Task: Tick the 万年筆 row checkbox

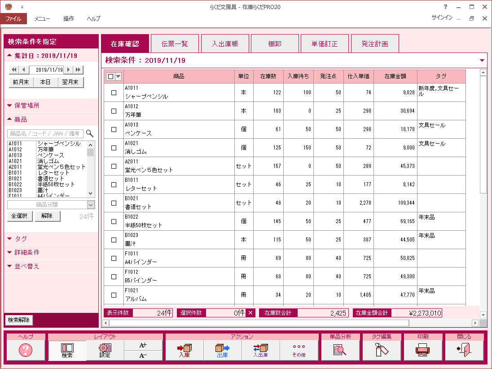Action: point(114,111)
